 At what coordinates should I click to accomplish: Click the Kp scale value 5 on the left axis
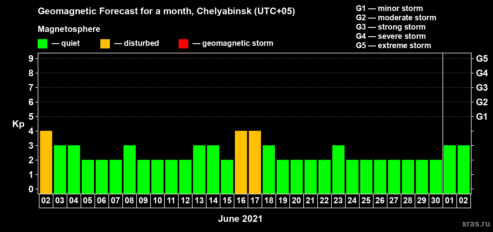31,117
